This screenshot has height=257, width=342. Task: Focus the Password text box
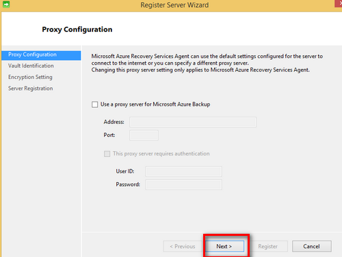point(184,185)
